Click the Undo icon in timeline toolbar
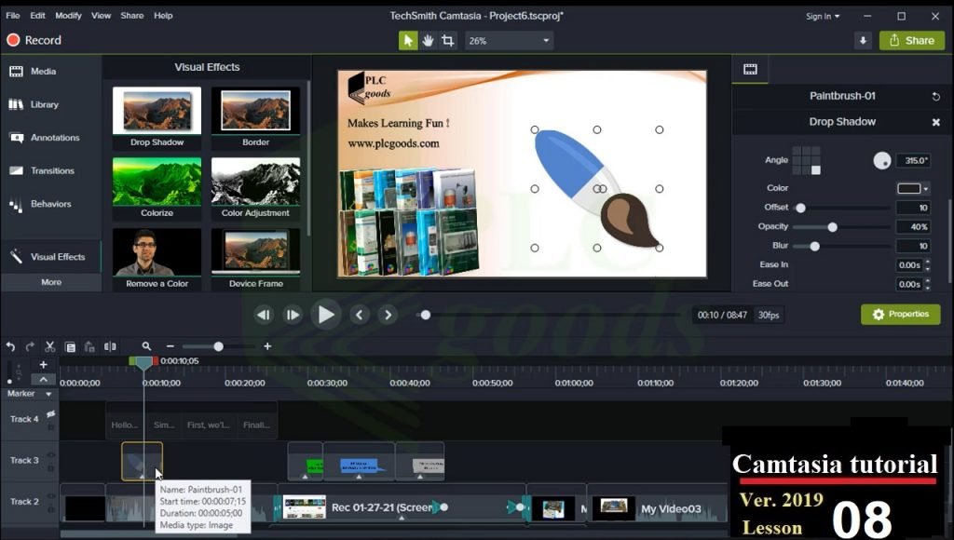The height and width of the screenshot is (540, 954). pos(10,345)
